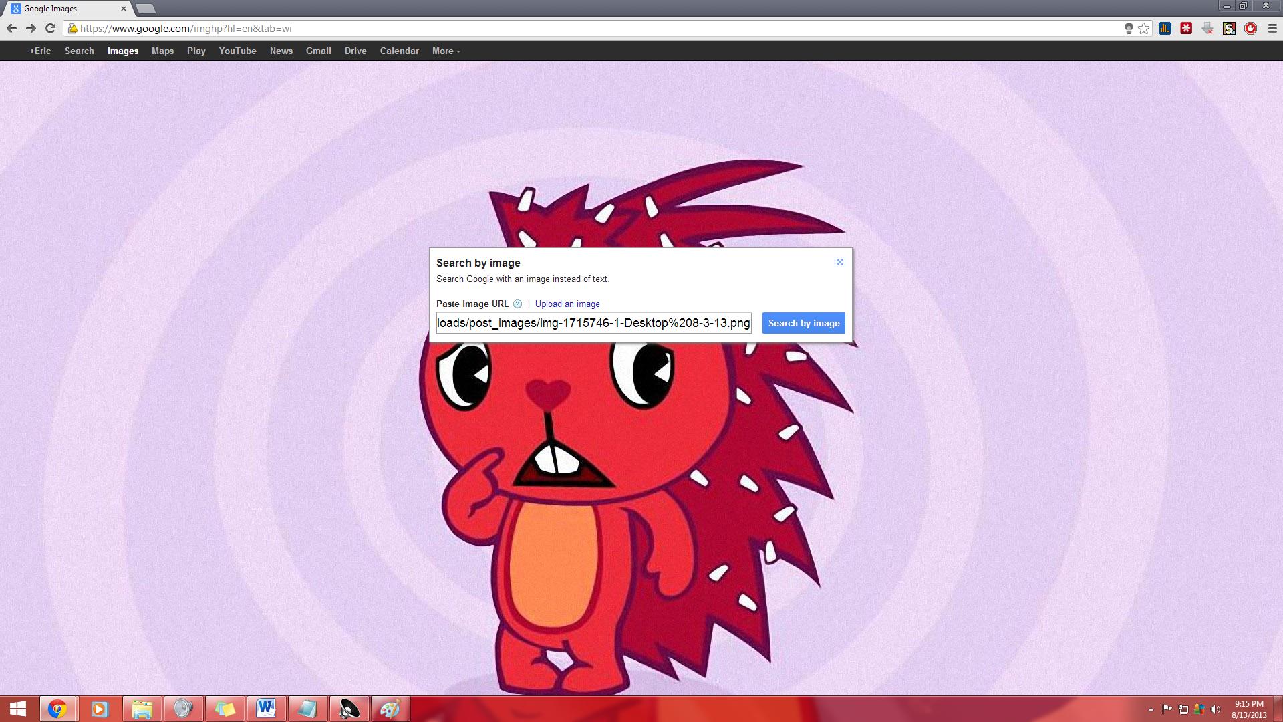Launch Microsoft Word from the taskbar

click(x=266, y=709)
